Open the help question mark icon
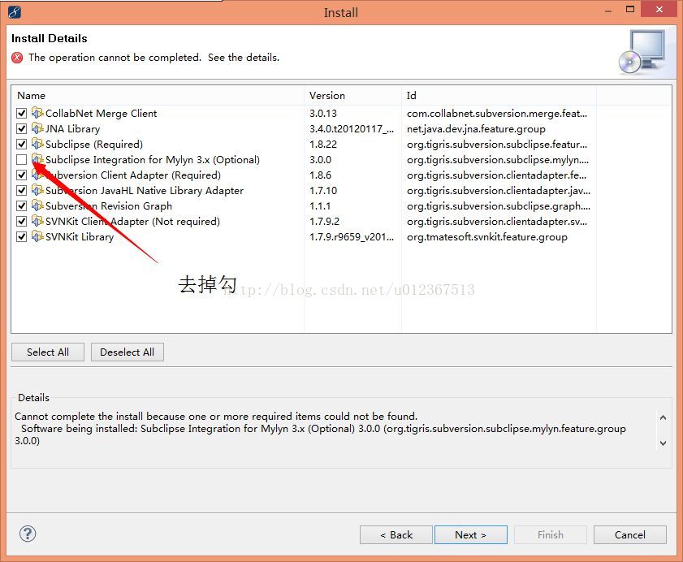 tap(28, 534)
